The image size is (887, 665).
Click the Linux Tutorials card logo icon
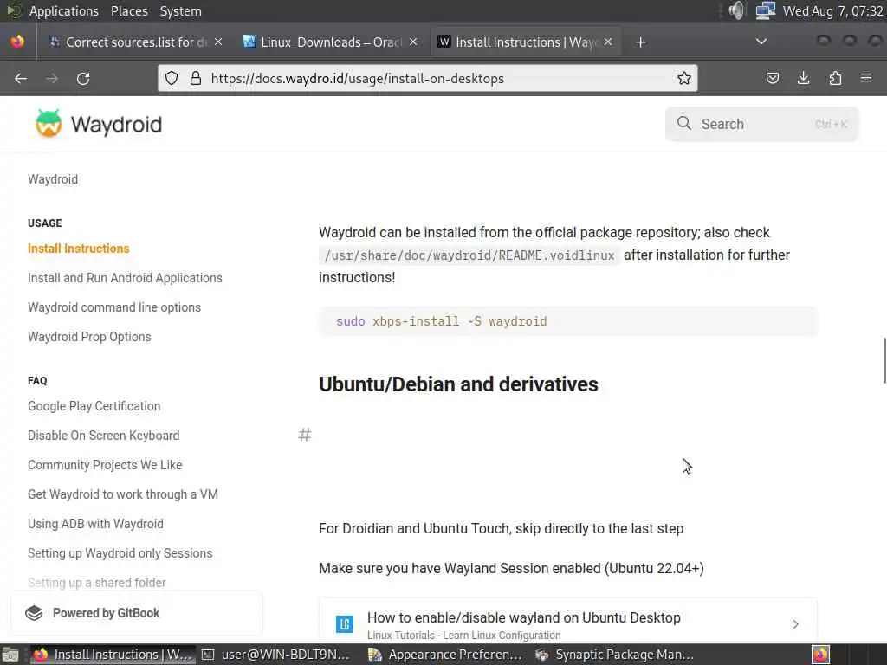coord(345,624)
